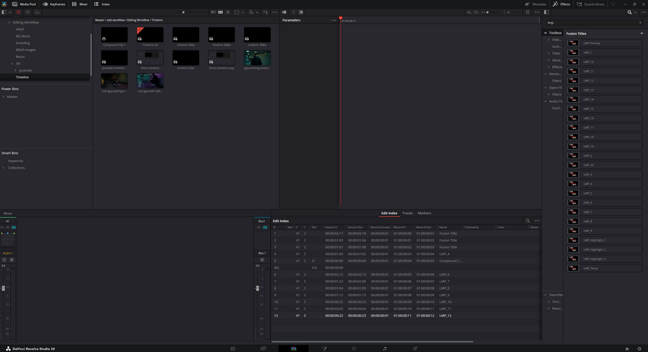Image resolution: width=648 pixels, height=352 pixels.
Task: Select Edit Index row 5 Compound Clip
Action: point(406,261)
